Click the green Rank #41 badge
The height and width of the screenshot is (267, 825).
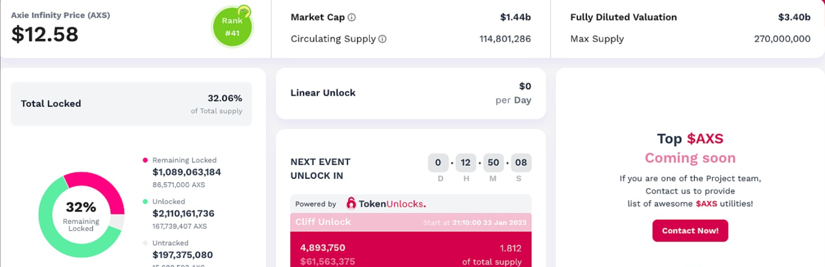pyautogui.click(x=232, y=27)
